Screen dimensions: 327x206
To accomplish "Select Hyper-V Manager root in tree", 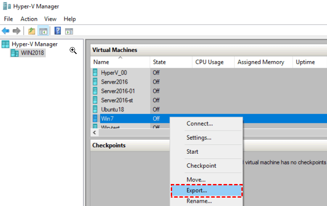I will (x=34, y=44).
